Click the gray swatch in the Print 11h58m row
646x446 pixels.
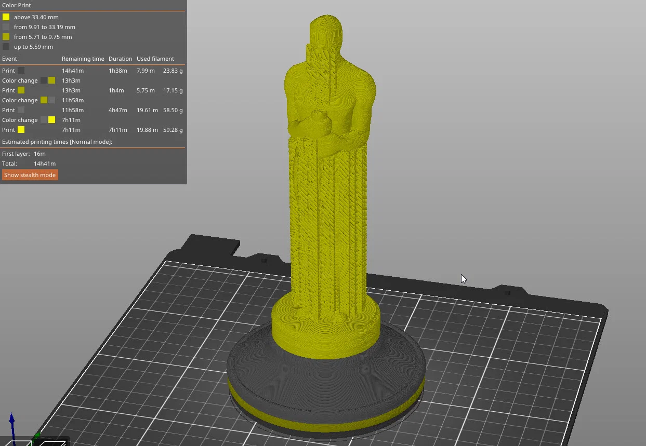point(21,110)
